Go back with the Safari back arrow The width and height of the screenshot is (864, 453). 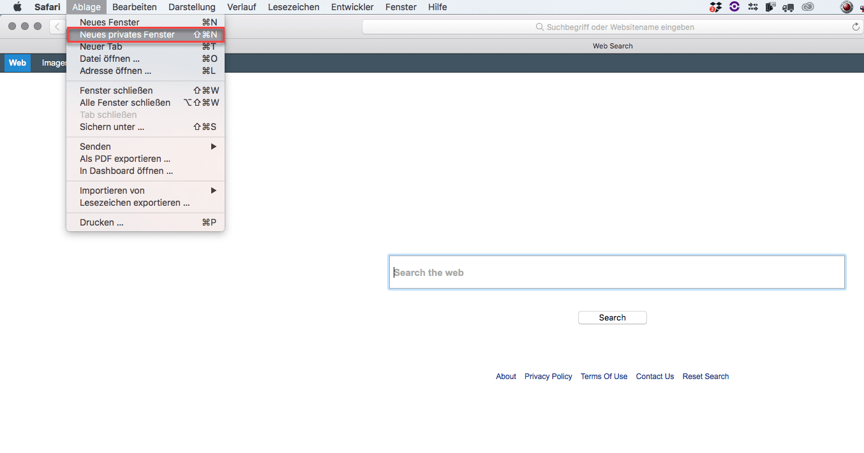57,27
